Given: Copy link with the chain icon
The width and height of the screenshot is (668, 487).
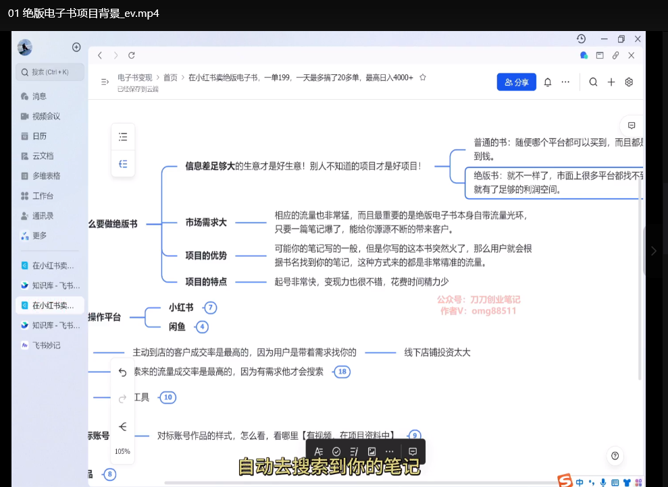Looking at the screenshot, I should click(615, 55).
